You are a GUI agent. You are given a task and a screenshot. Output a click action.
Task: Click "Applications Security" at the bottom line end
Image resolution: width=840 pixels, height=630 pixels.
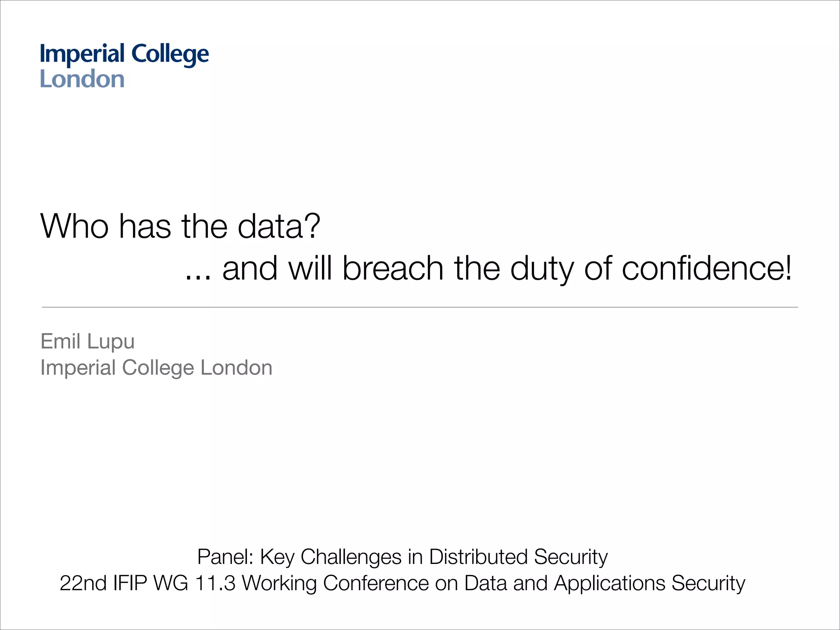pos(649,583)
